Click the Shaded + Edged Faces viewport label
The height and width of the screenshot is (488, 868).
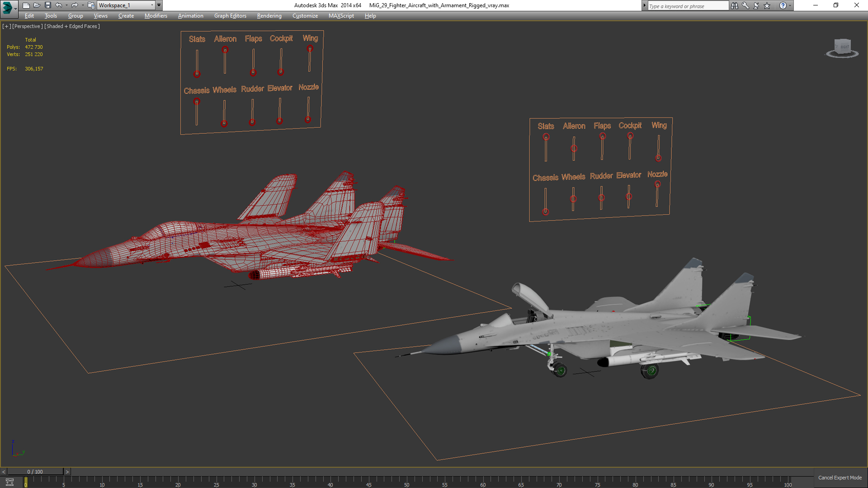[x=72, y=26]
